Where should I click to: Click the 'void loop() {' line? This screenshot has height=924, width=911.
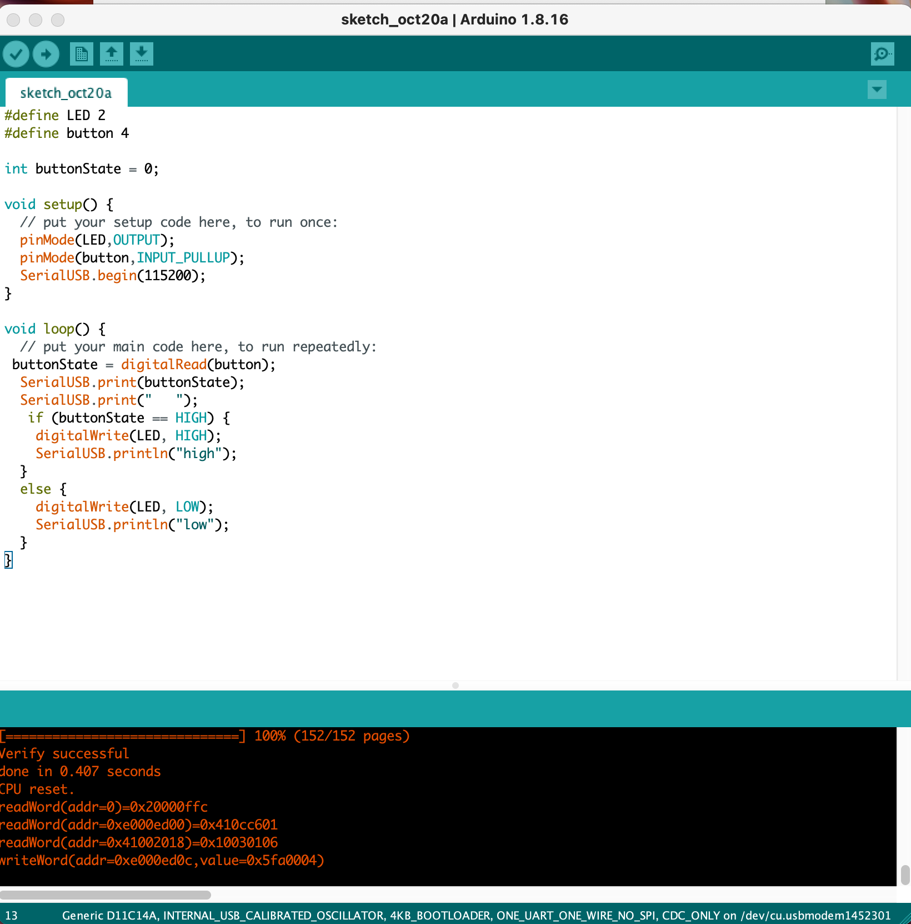[x=55, y=329]
